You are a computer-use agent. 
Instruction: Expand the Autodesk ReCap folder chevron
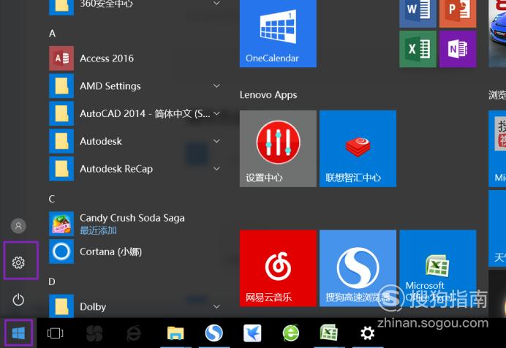click(217, 169)
